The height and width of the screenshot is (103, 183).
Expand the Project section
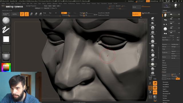pyautogui.click(x=164, y=70)
